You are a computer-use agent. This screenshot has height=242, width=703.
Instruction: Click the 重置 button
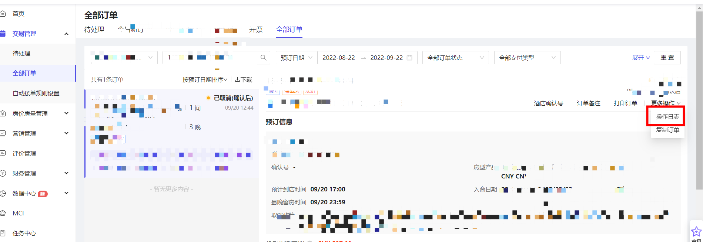[x=667, y=58]
